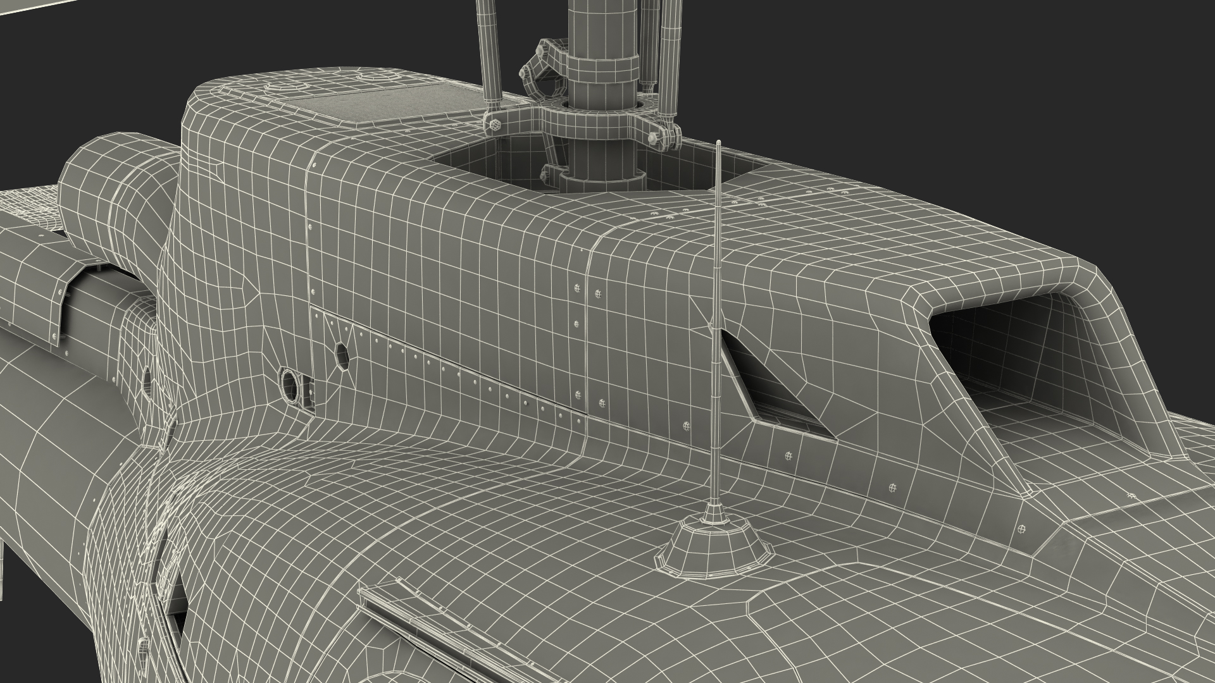Select the small square fixture beside round port
The image size is (1215, 683).
click(x=309, y=391)
